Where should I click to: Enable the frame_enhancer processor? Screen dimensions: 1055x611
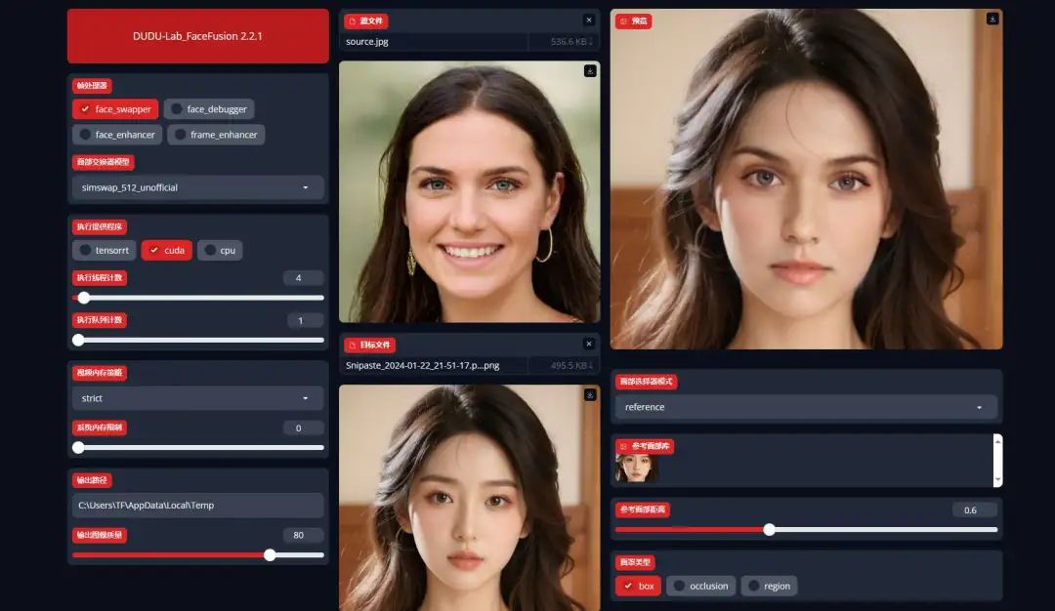pyautogui.click(x=216, y=135)
